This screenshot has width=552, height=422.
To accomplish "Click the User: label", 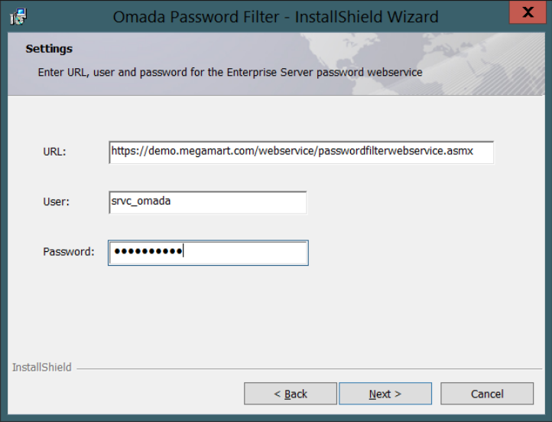I will 57,201.
